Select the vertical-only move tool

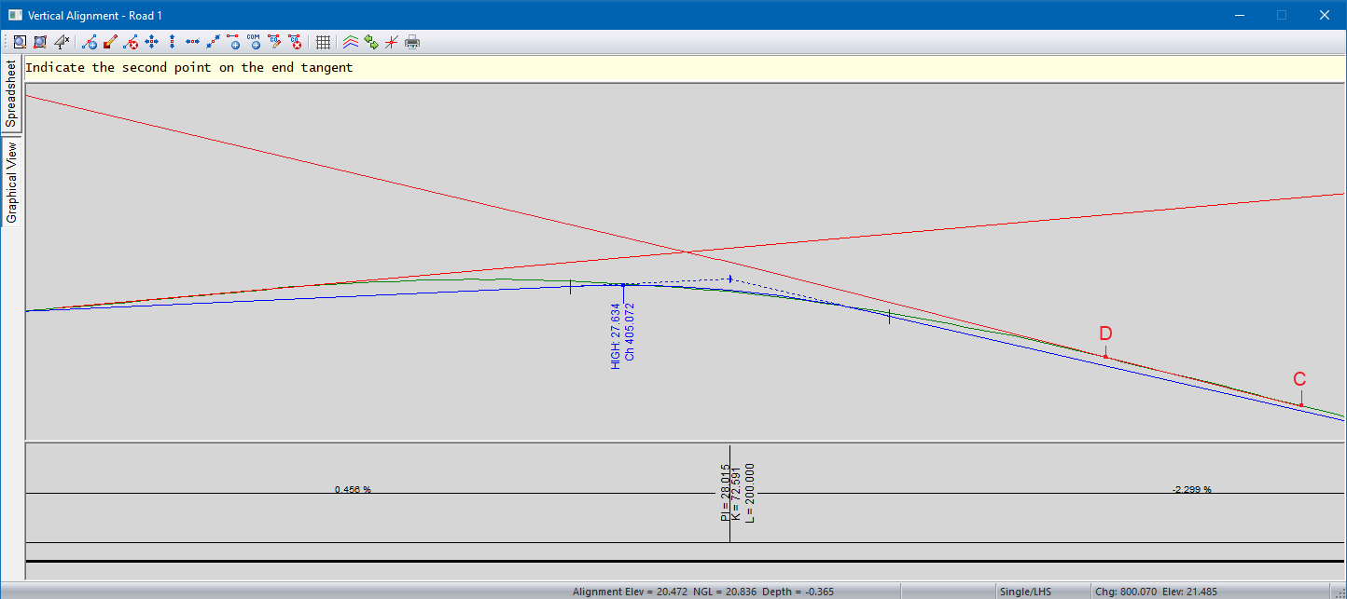point(172,42)
